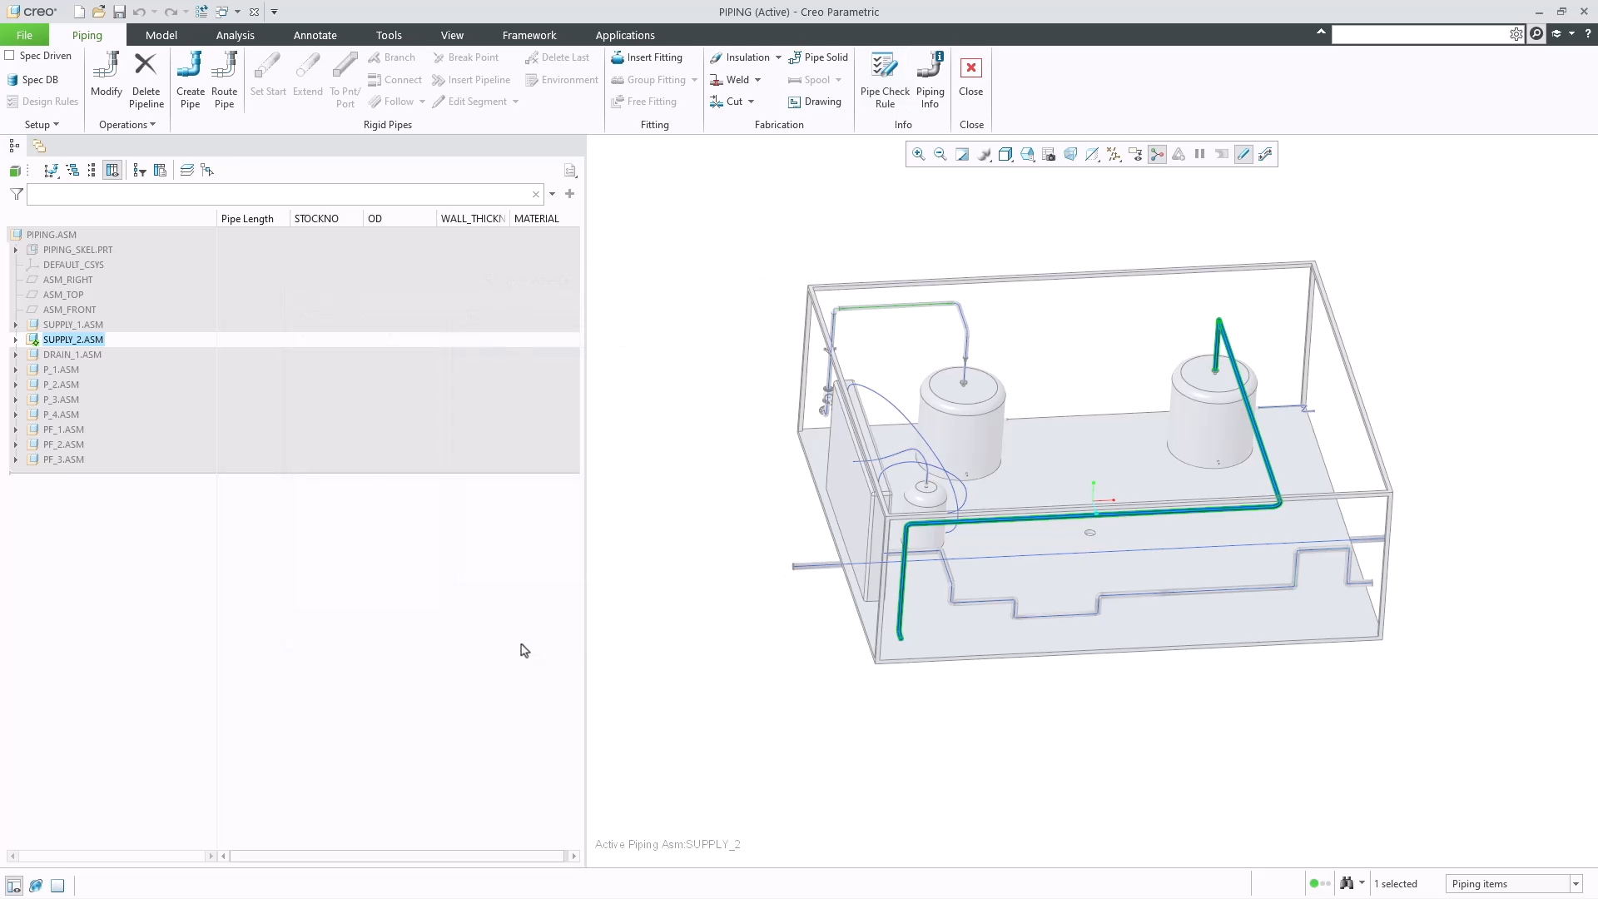Toggle model tree panel from the status bar
Viewport: 1598px width, 899px height.
click(14, 885)
